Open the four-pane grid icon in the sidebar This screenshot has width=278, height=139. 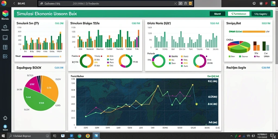[x=5, y=47]
